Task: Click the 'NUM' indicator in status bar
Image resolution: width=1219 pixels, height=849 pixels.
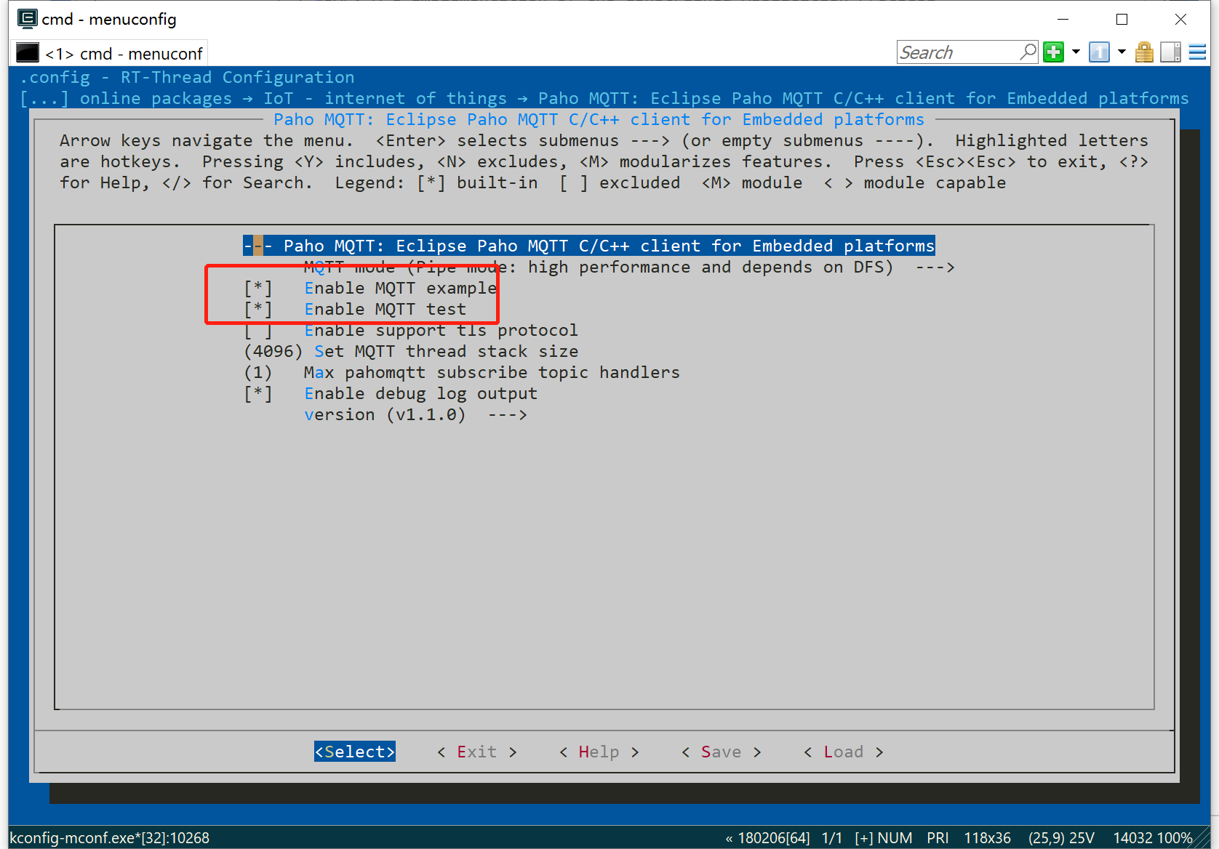Action: coord(895,837)
